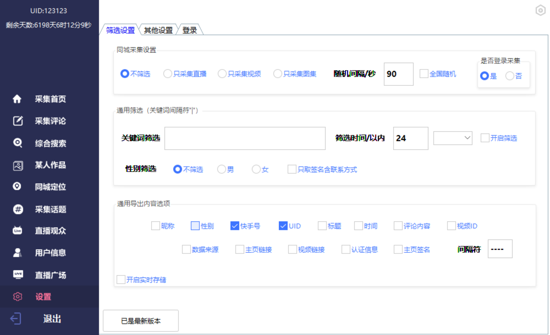Open the 登录 tab
Viewport: 550px width, 335px height.
click(190, 30)
